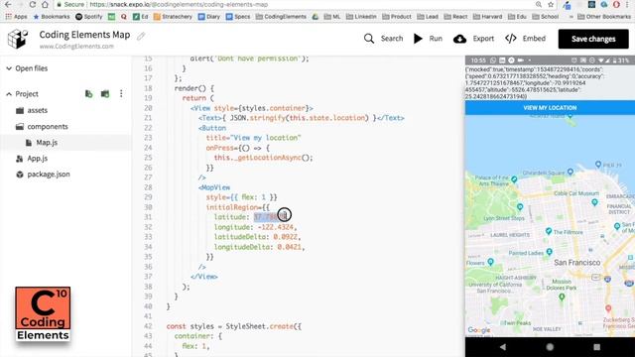The width and height of the screenshot is (635, 357).
Task: Open the Other Bookmarks folder
Action: (604, 17)
